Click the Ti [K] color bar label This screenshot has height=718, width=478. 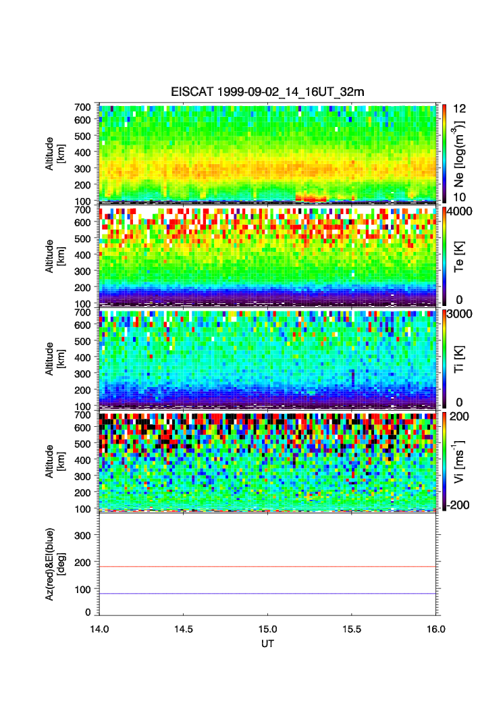coord(460,359)
